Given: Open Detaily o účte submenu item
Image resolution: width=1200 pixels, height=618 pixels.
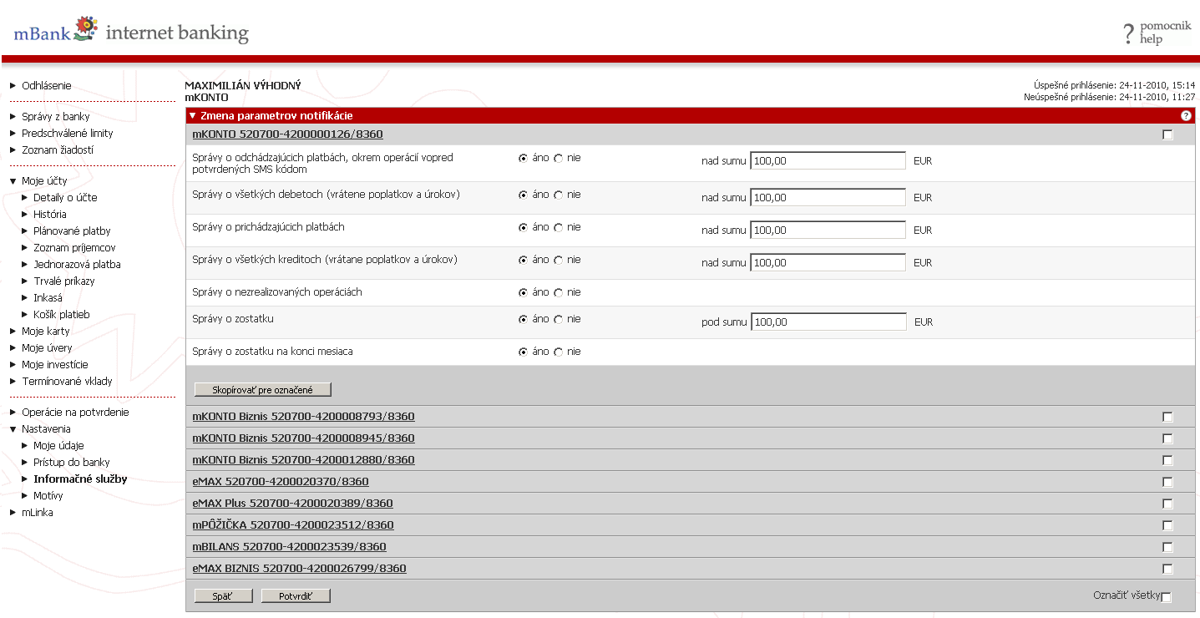Looking at the screenshot, I should [x=65, y=197].
